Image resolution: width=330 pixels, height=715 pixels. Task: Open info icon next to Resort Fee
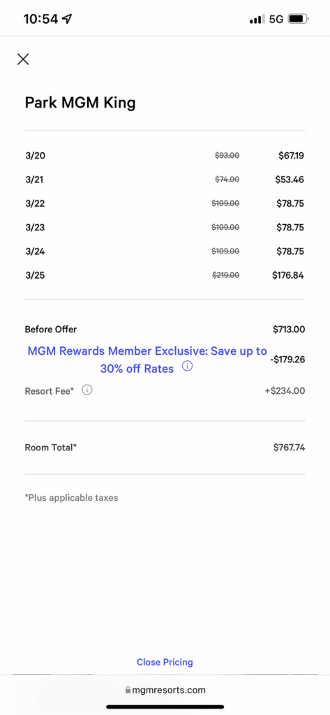coord(87,390)
